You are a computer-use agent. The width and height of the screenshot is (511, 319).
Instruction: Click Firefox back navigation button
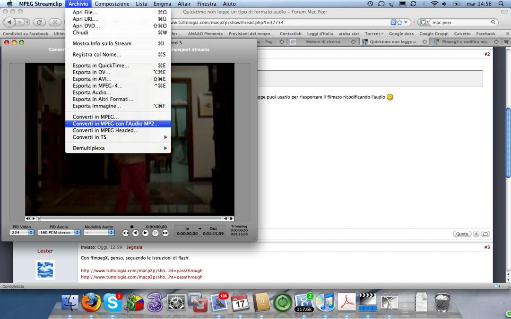coord(9,22)
